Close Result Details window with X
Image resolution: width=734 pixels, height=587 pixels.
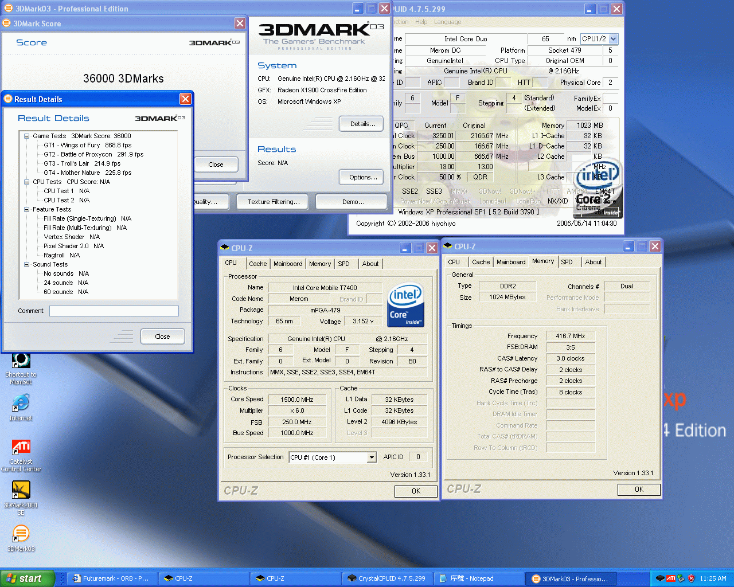pos(185,99)
